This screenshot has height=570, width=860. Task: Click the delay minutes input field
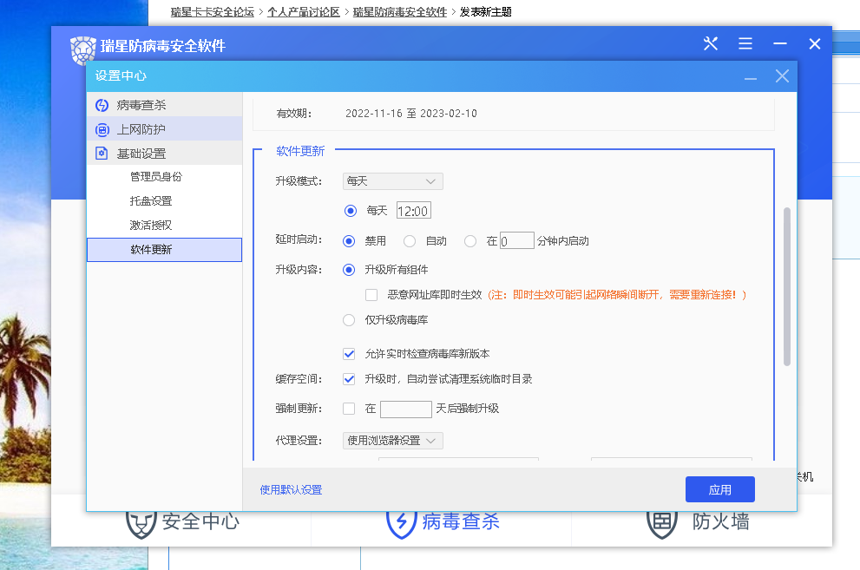[517, 240]
